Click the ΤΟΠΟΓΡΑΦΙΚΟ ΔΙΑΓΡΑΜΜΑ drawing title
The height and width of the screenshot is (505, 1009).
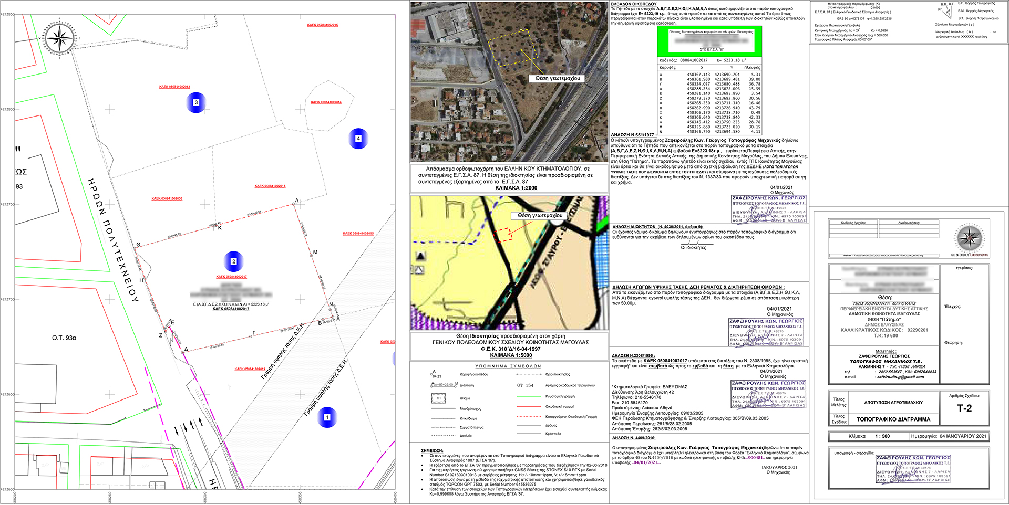(893, 419)
